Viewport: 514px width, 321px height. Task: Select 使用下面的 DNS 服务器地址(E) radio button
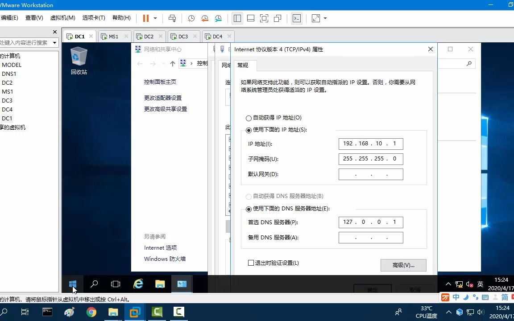pos(249,209)
